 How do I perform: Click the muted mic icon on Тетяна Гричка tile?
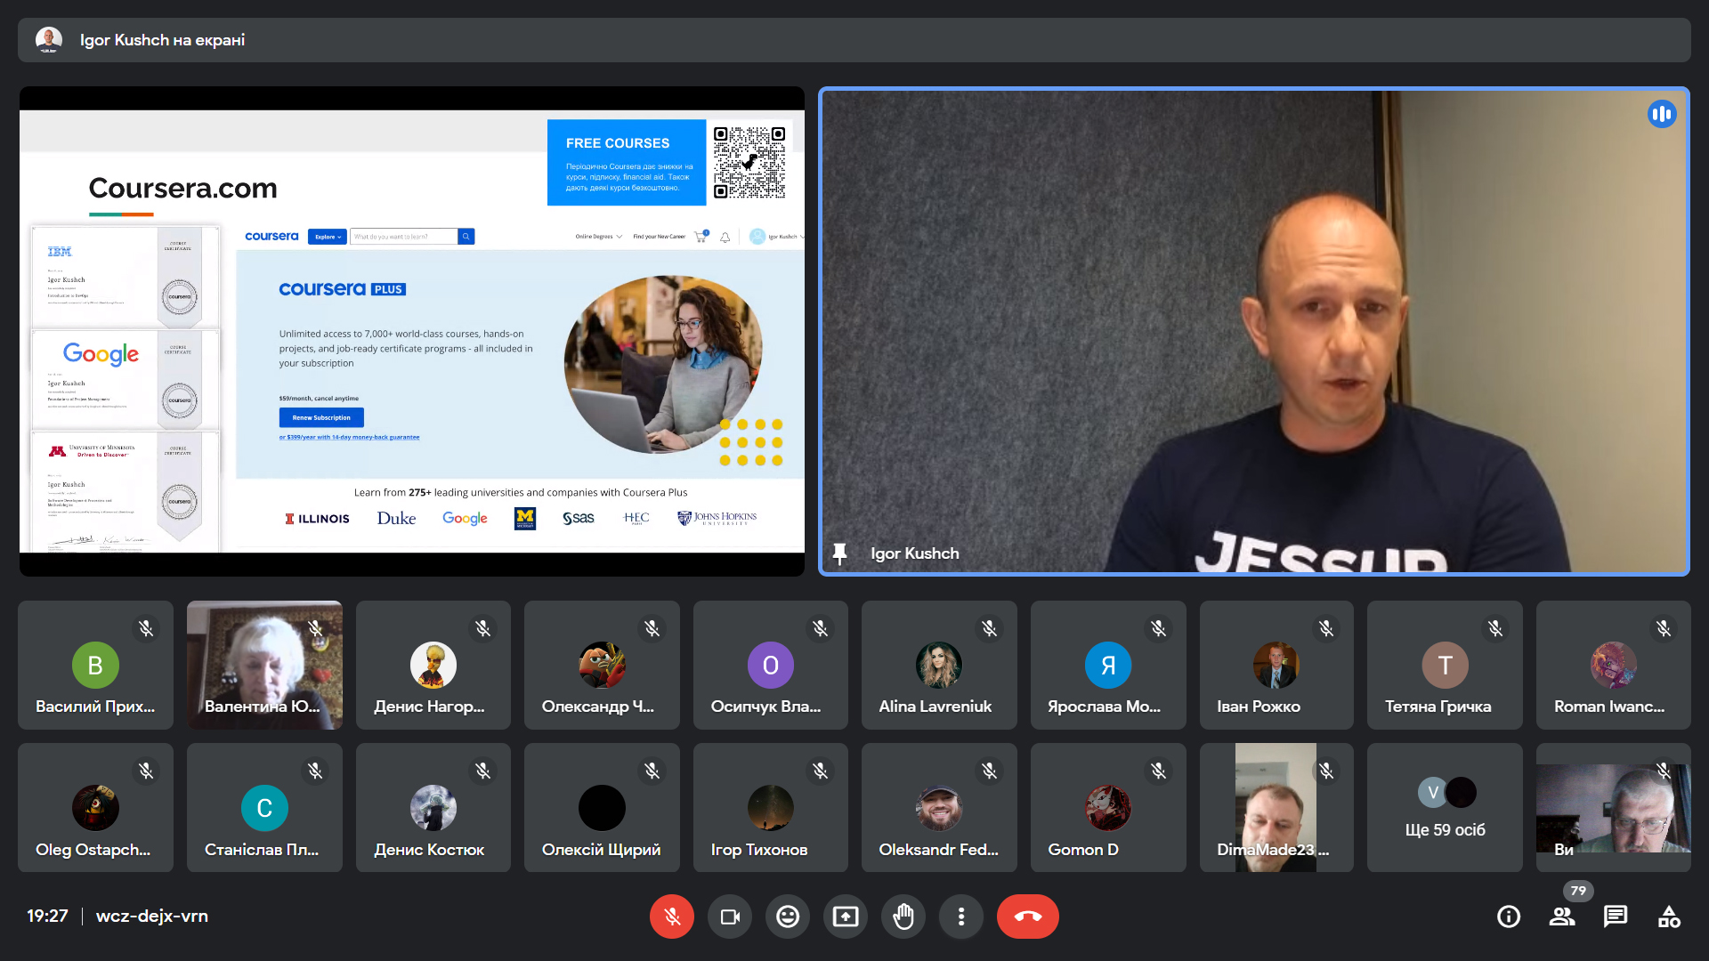[x=1495, y=628]
